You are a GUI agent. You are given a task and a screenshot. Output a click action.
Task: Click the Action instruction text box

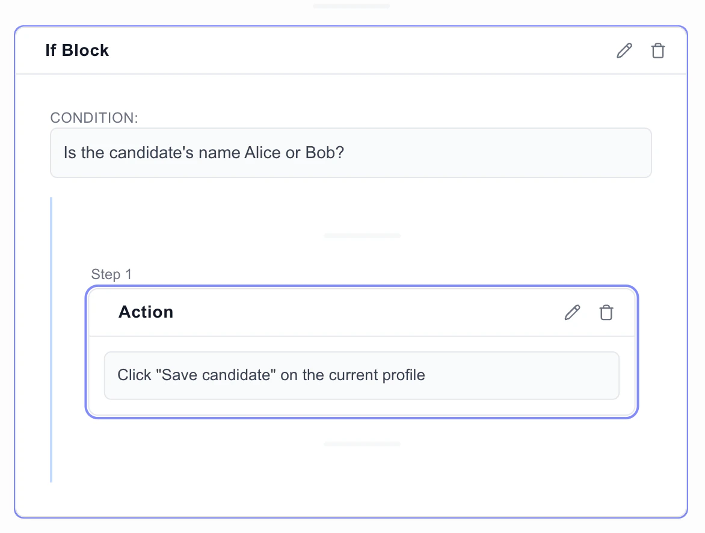pyautogui.click(x=362, y=375)
